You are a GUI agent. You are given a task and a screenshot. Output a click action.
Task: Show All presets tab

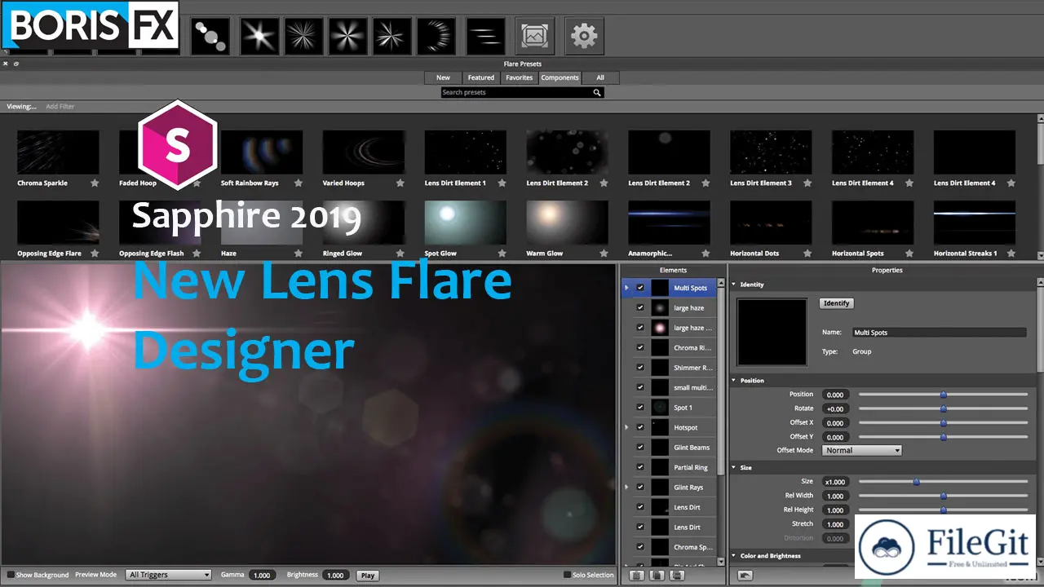pos(600,77)
